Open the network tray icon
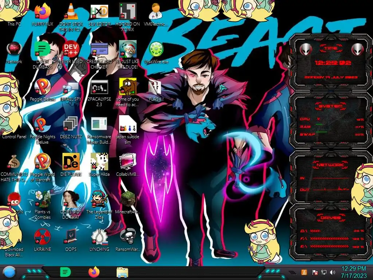The width and height of the screenshot is (373, 280). pos(324,272)
